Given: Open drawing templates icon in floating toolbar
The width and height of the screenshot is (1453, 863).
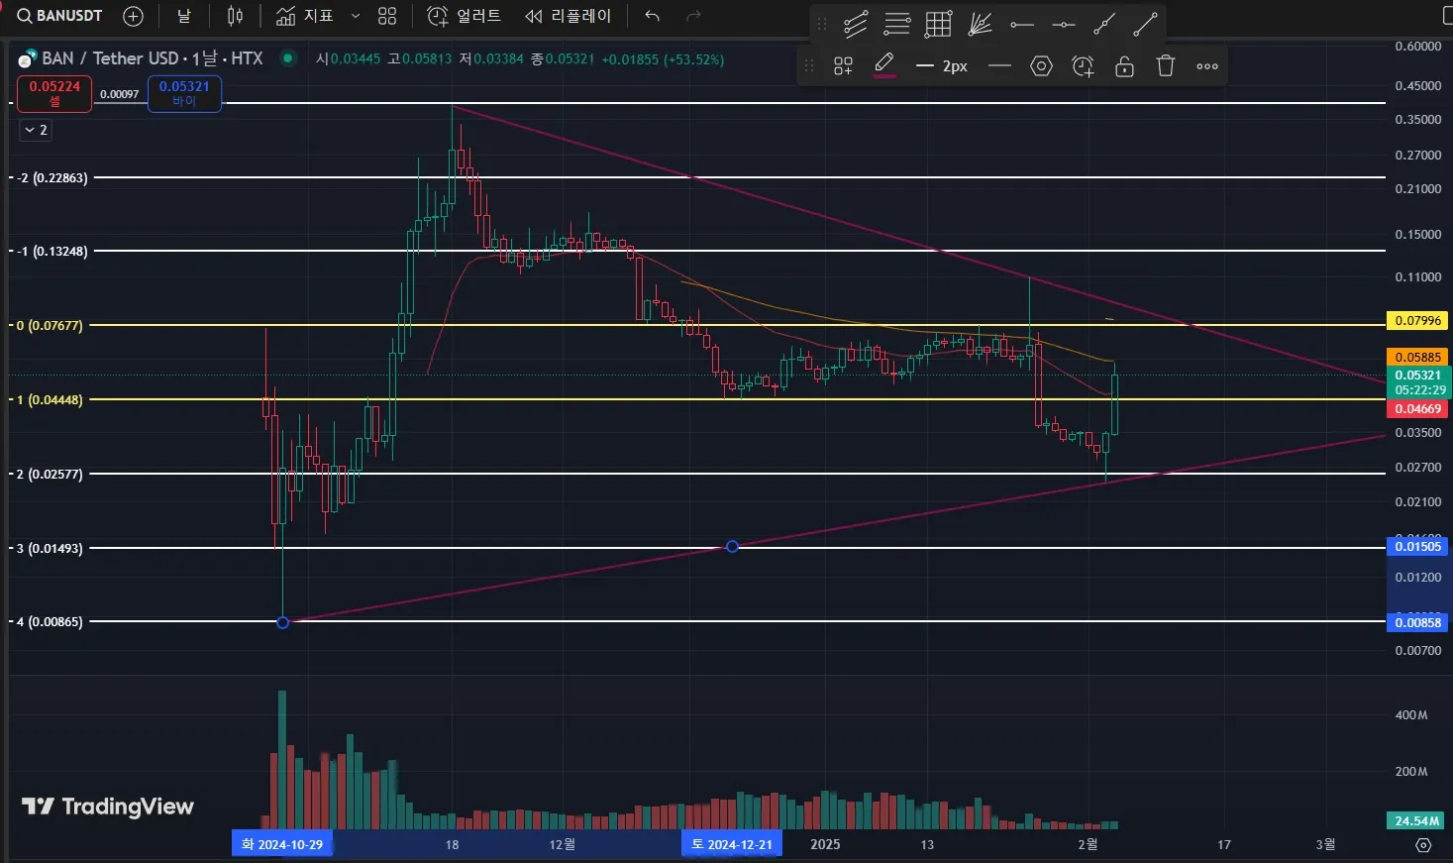Looking at the screenshot, I should pos(843,66).
